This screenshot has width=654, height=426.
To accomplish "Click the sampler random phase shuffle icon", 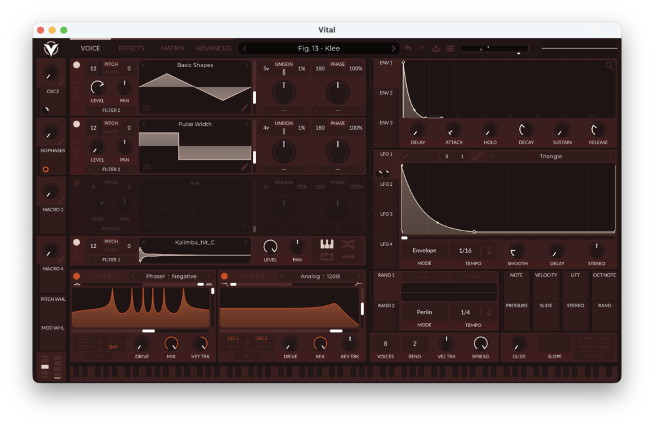I will click(348, 244).
